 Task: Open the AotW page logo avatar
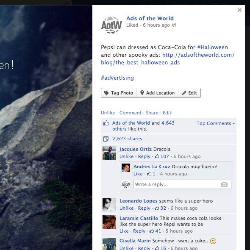tap(111, 25)
